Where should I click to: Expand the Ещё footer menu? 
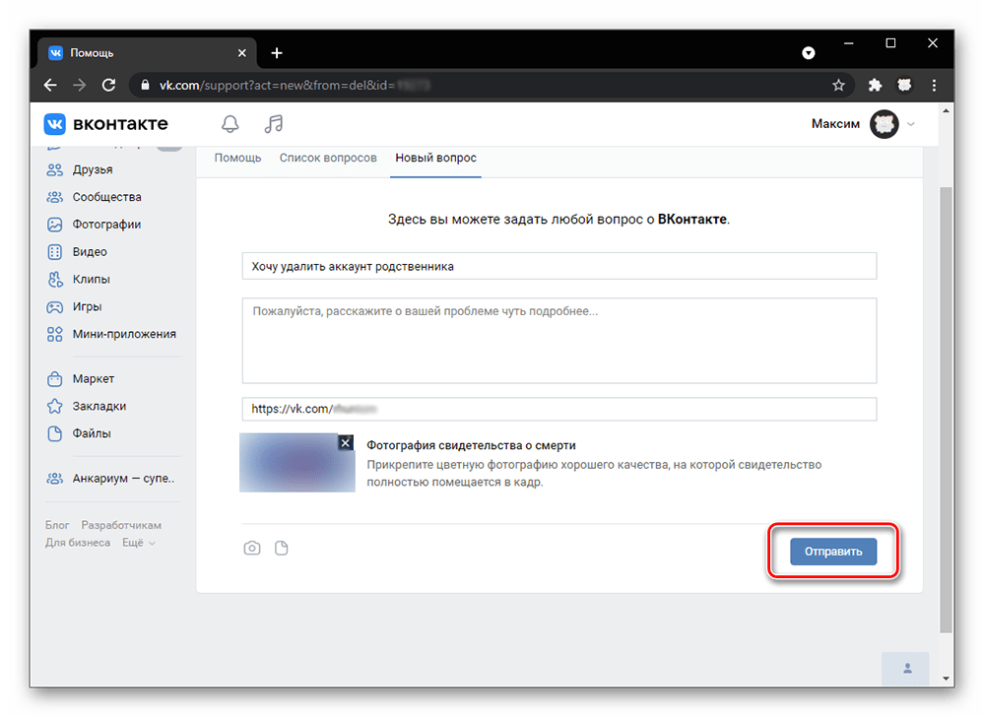[138, 543]
